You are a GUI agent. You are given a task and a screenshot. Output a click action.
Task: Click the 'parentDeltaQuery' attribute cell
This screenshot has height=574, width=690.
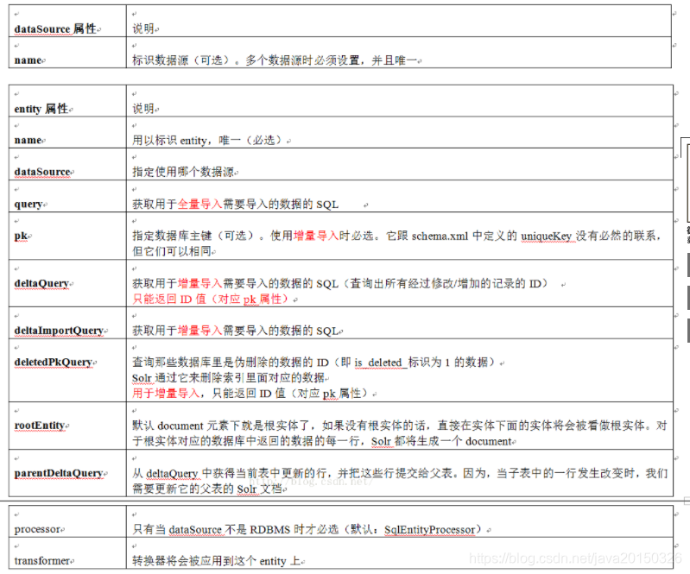coord(67,473)
